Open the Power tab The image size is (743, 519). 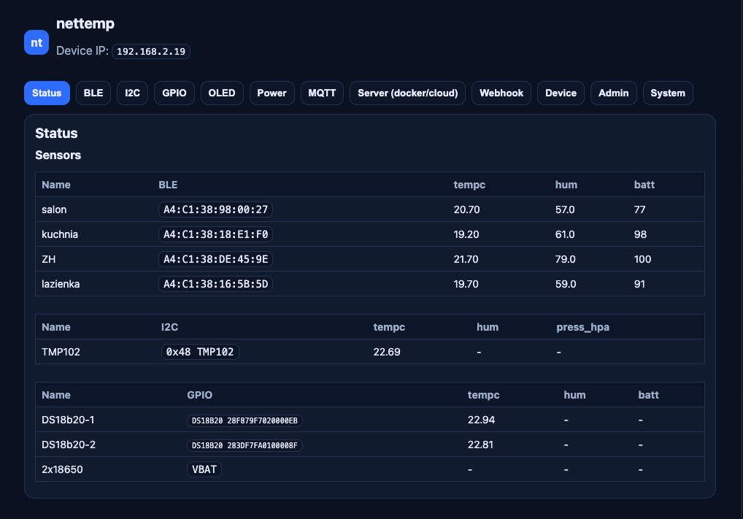[x=272, y=93]
